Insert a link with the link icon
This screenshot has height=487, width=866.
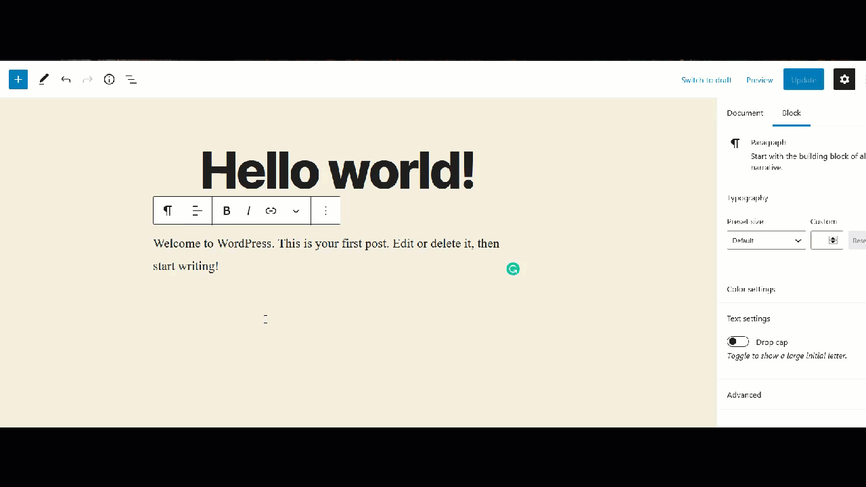tap(271, 210)
